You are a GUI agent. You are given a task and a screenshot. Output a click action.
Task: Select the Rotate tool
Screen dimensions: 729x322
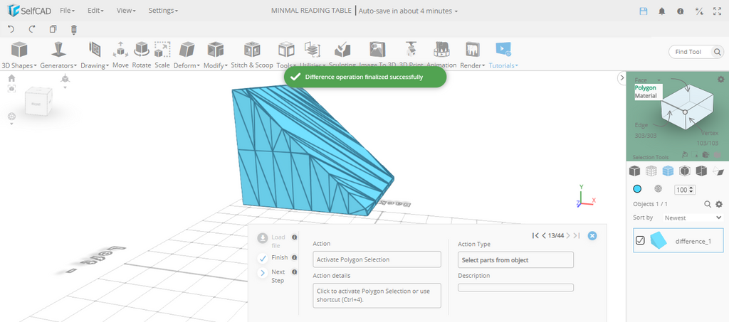142,53
